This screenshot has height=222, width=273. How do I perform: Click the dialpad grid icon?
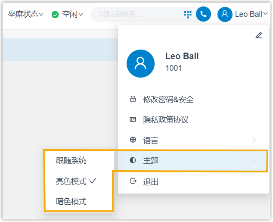coord(188,14)
